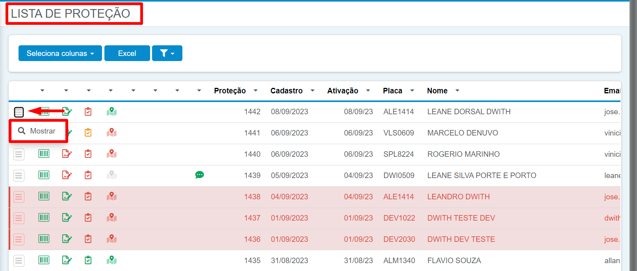
Task: Click the barcode icon for FLAVIO SOUZA
Action: pyautogui.click(x=44, y=260)
